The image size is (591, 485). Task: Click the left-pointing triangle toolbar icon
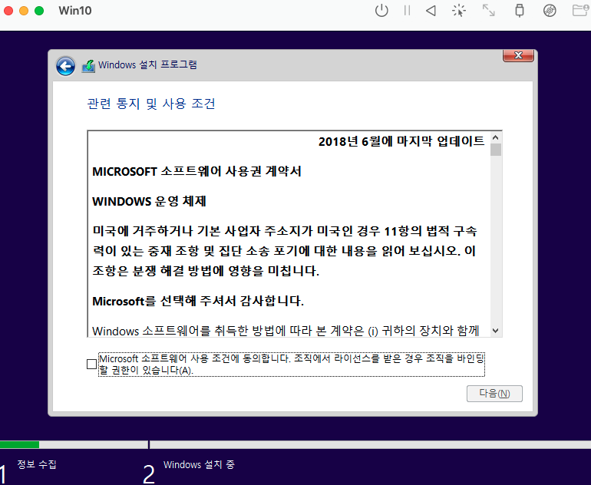[431, 11]
